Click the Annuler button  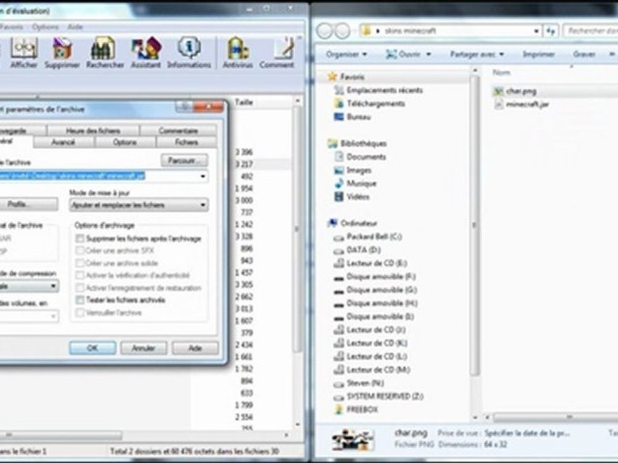pyautogui.click(x=144, y=348)
